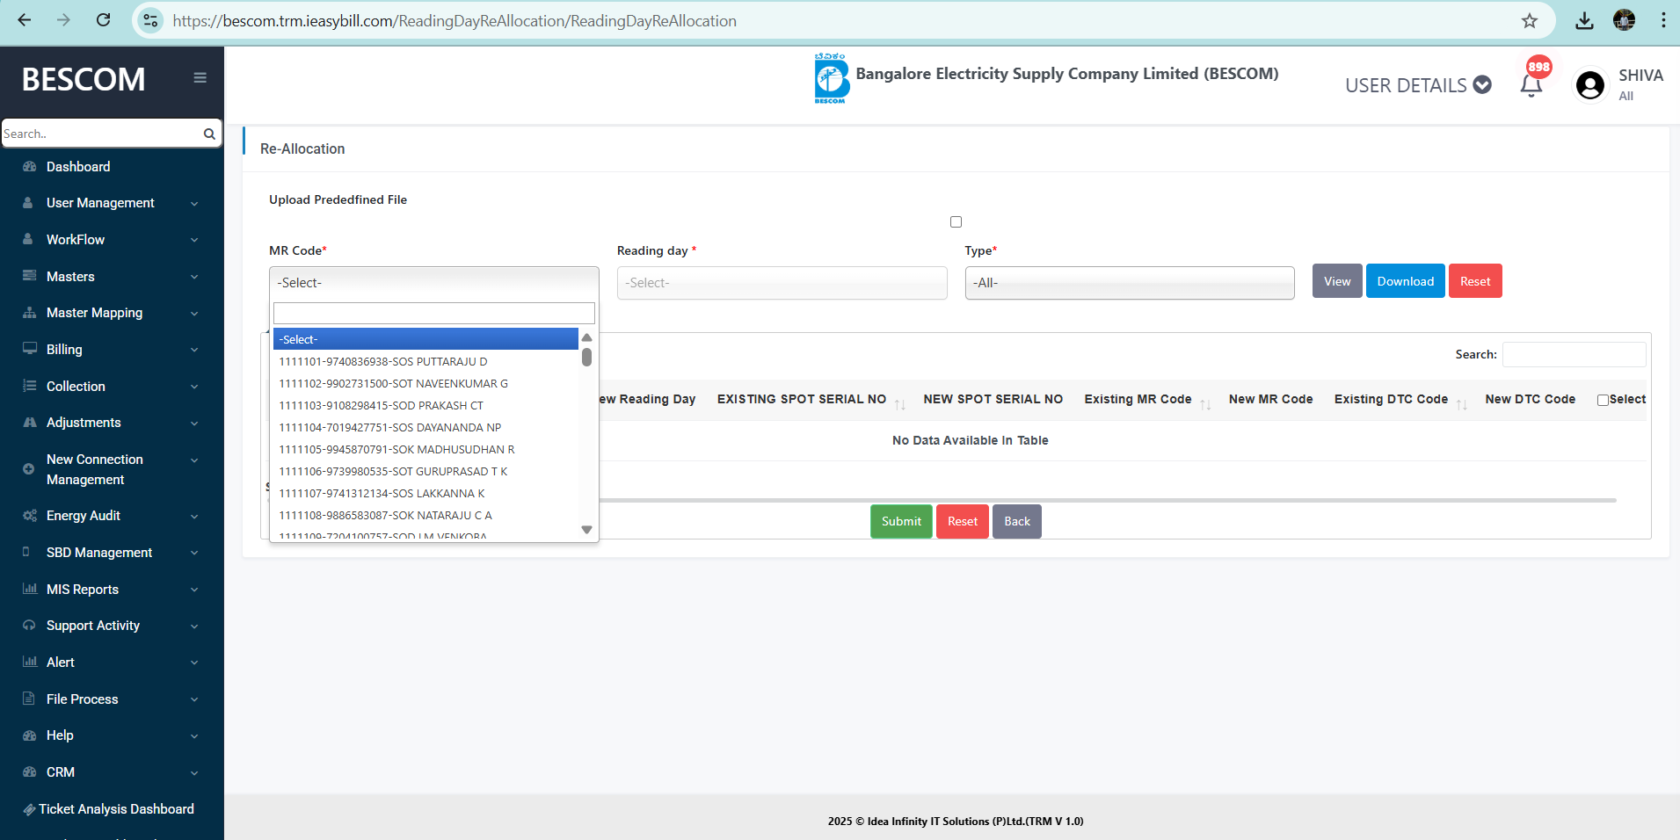Sort by EXISTING SPOT SERIAL NO arrows
The height and width of the screenshot is (840, 1680).
[x=900, y=403]
